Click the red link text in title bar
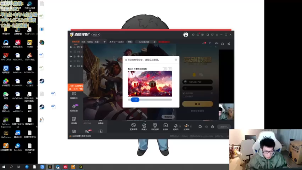 click(x=164, y=42)
